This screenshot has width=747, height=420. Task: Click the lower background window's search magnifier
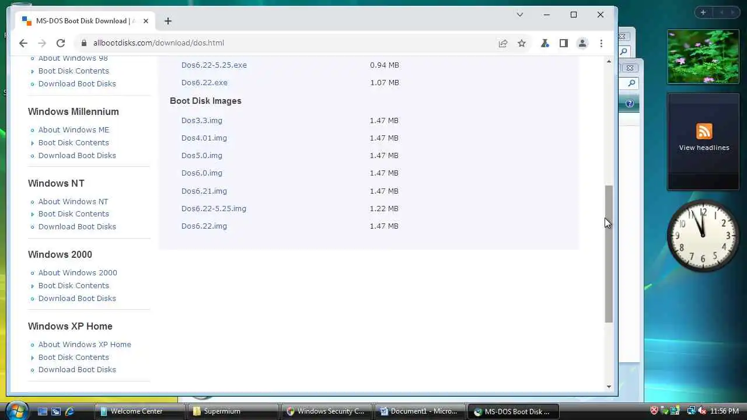click(631, 83)
